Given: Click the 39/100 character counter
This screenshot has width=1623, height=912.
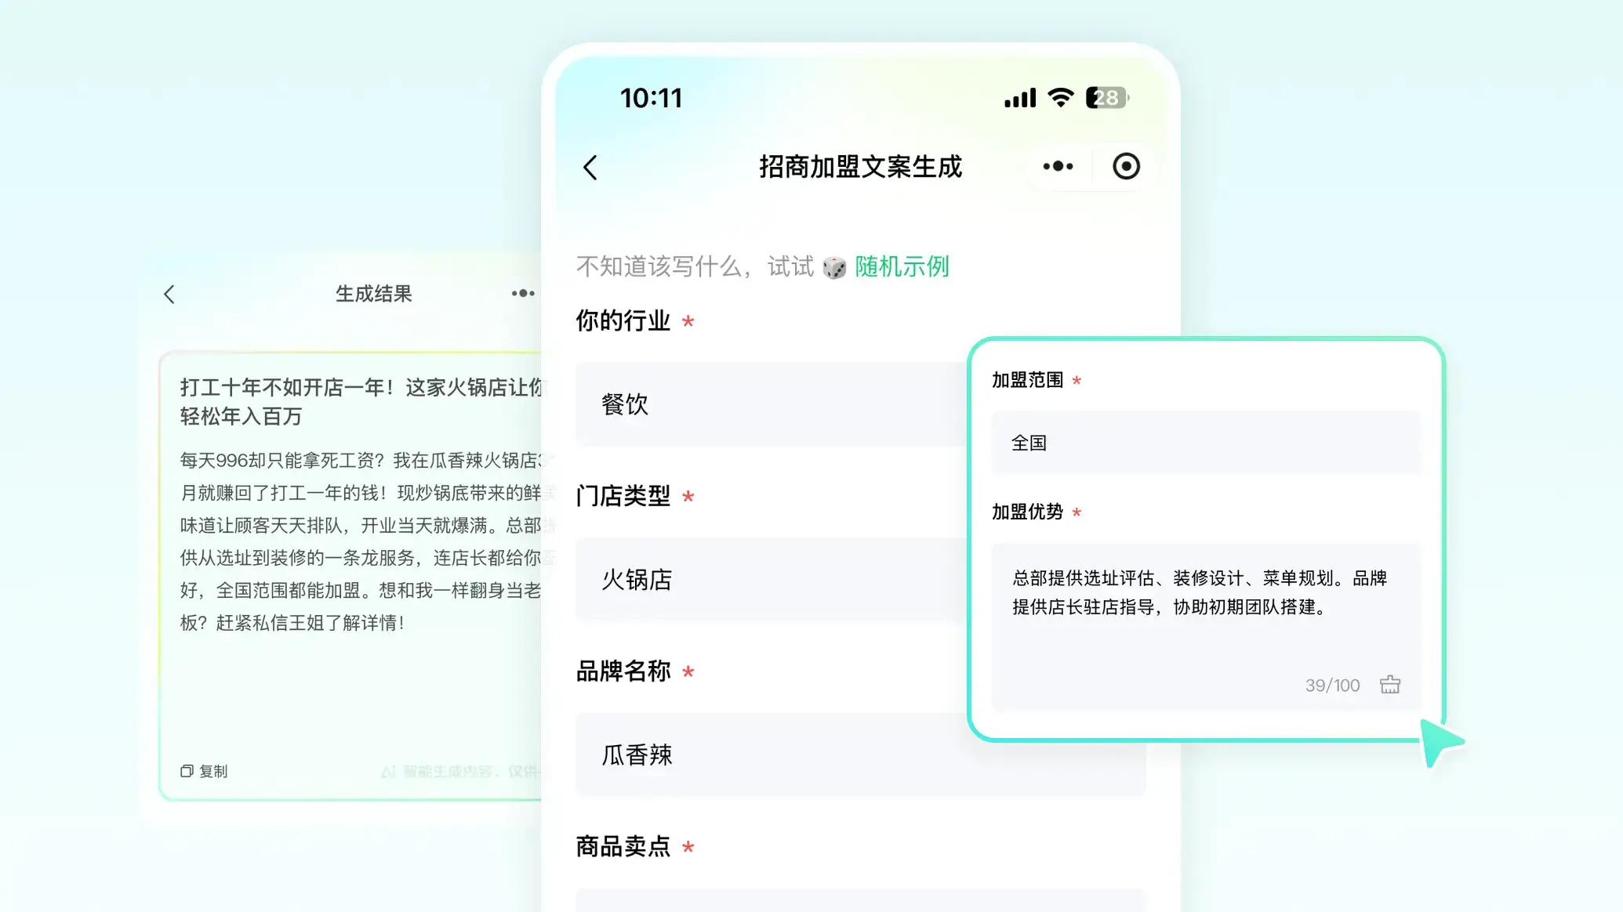Looking at the screenshot, I should (x=1332, y=686).
